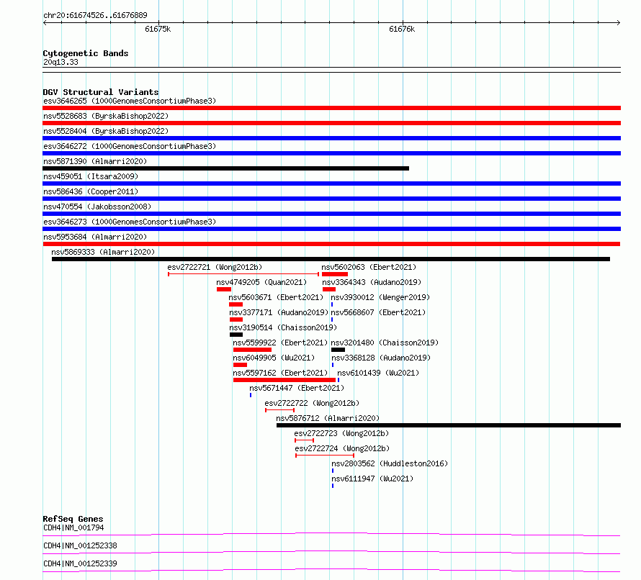Click the black bar of nsv5871390
Image resolution: width=641 pixels, height=580 pixels.
tap(225, 168)
